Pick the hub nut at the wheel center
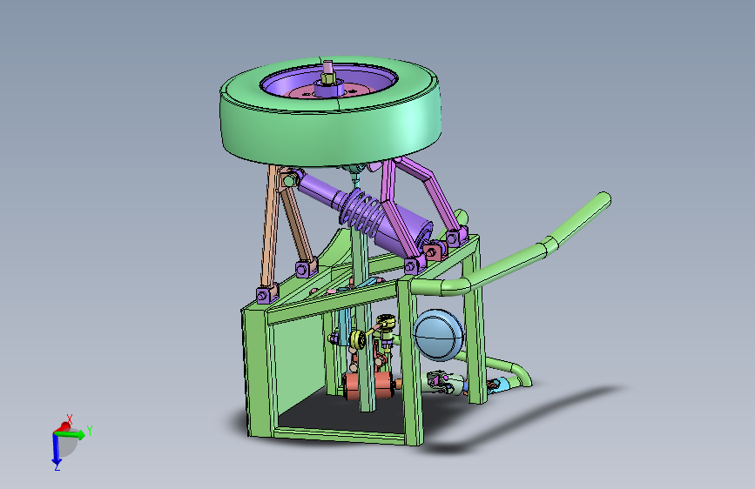Image resolution: width=755 pixels, height=489 pixels. 328,77
